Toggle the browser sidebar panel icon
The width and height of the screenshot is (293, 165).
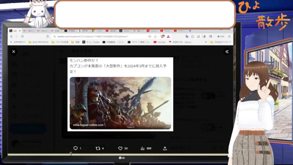[x=204, y=36]
